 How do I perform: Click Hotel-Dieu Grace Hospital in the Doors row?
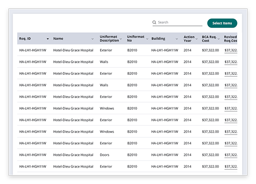(73, 155)
